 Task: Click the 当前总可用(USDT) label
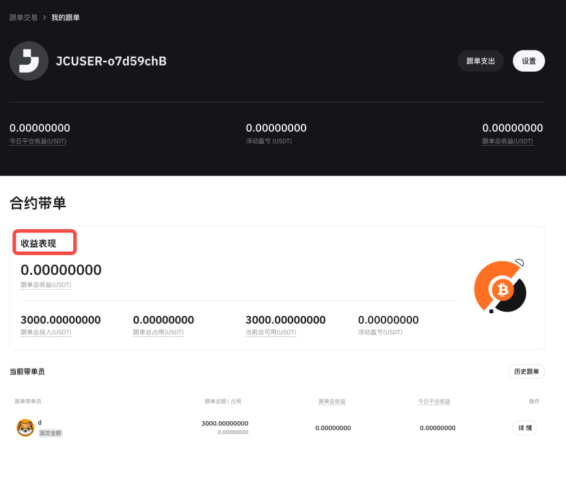[x=271, y=332]
